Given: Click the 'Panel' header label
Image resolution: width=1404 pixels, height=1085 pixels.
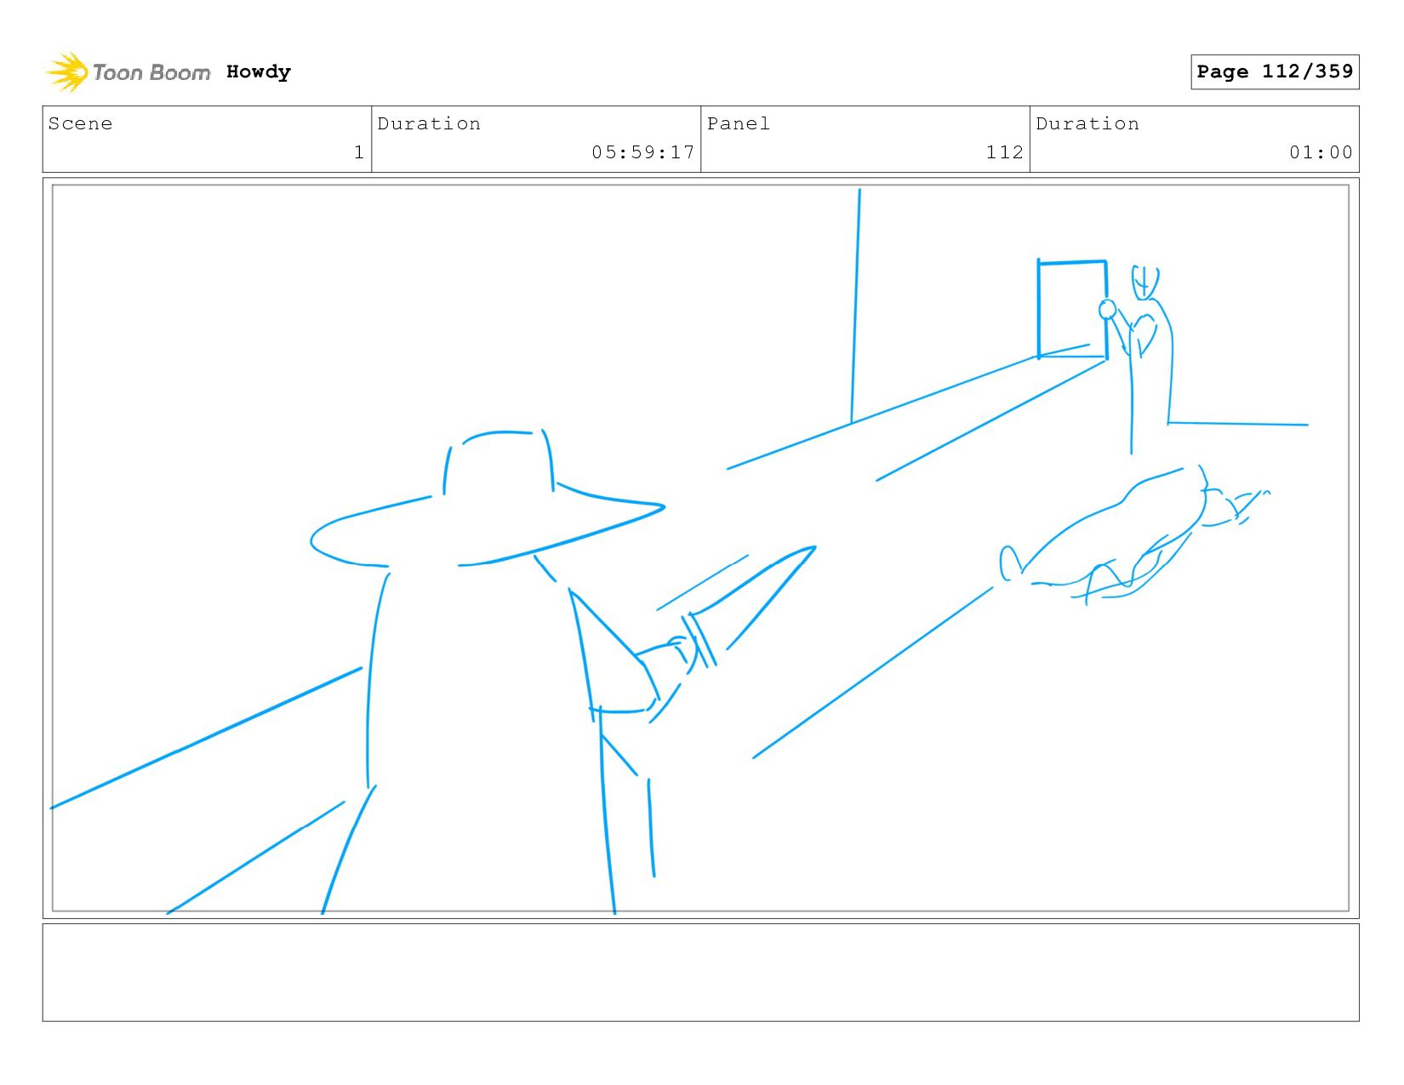Looking at the screenshot, I should pos(739,123).
